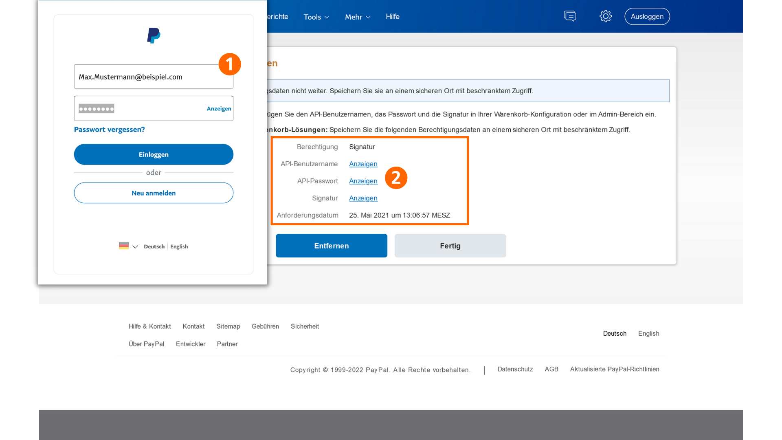Switch login language to English
Viewport: 782px width, 440px height.
click(179, 246)
